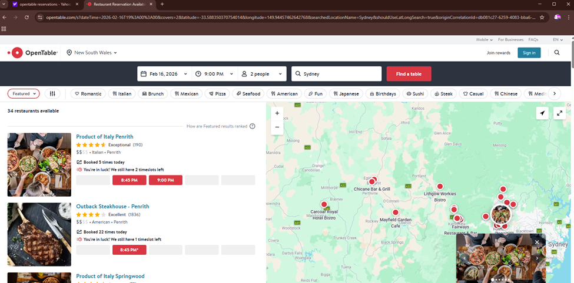Viewport: 574px width, 283px height.
Task: Toggle the Brunch filter chip
Action: pos(153,94)
